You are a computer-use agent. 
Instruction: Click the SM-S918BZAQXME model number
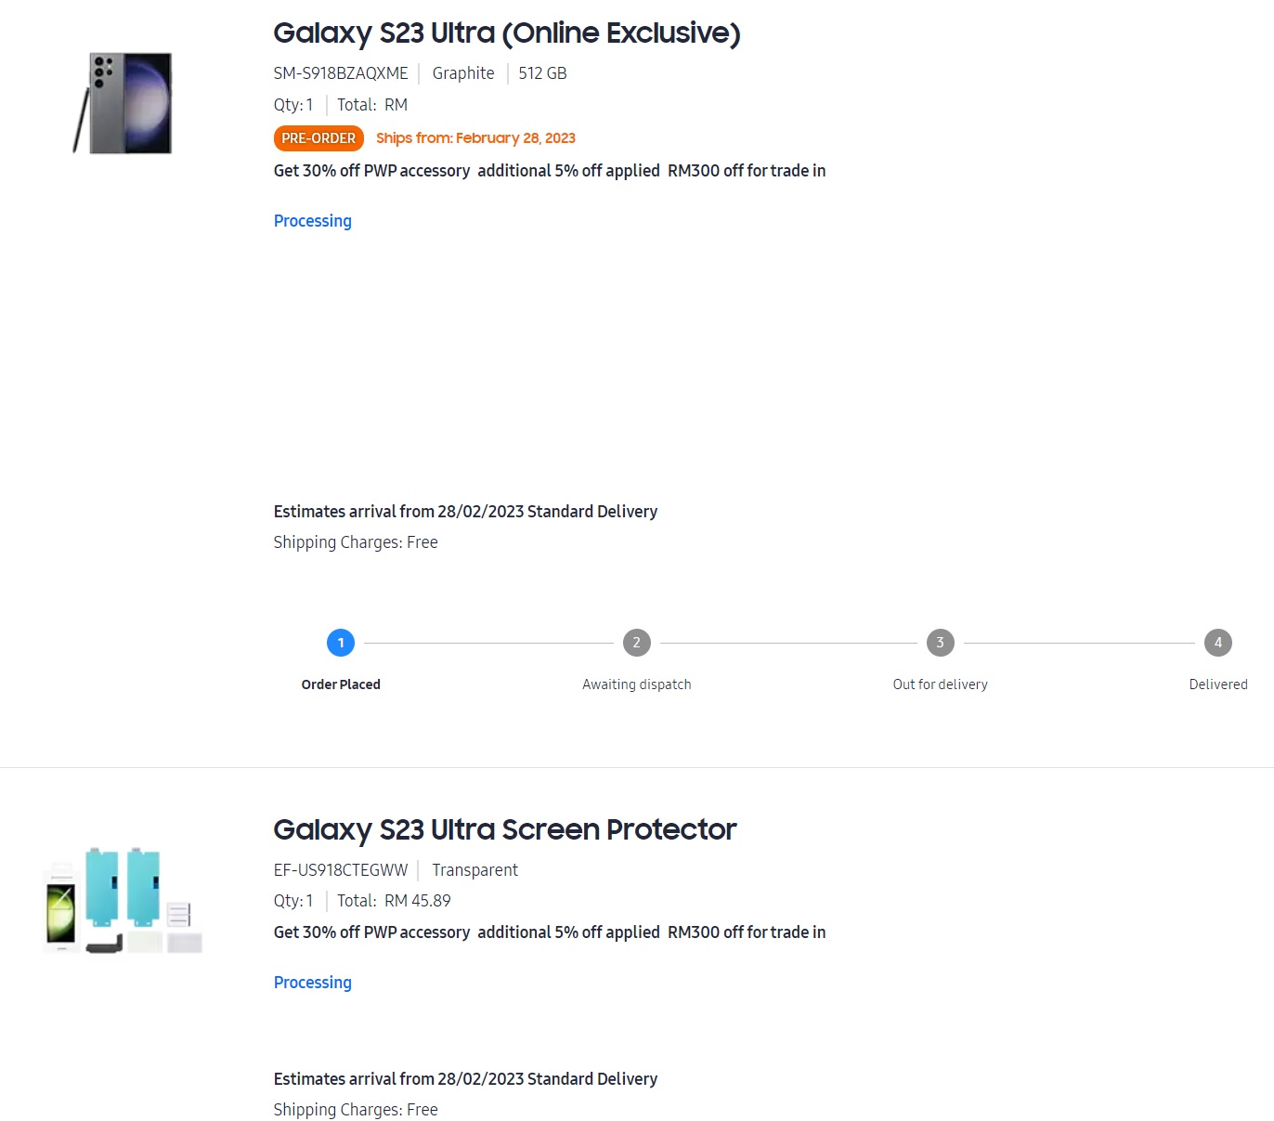(x=341, y=73)
